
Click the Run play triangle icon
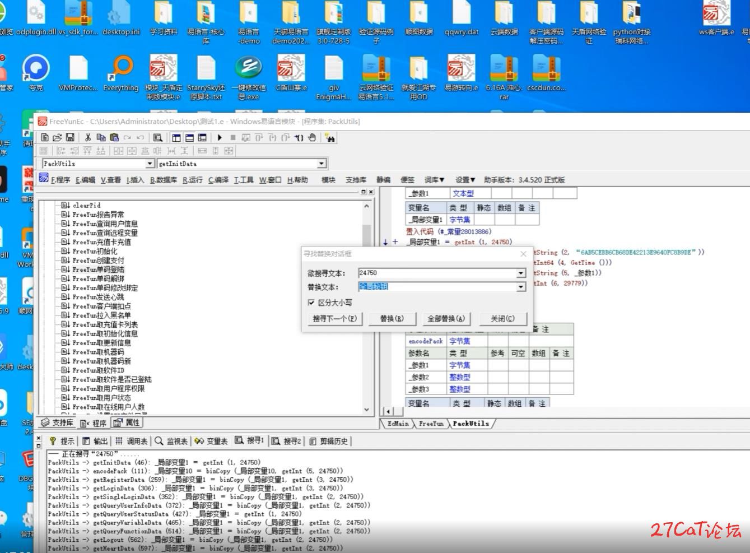point(220,137)
